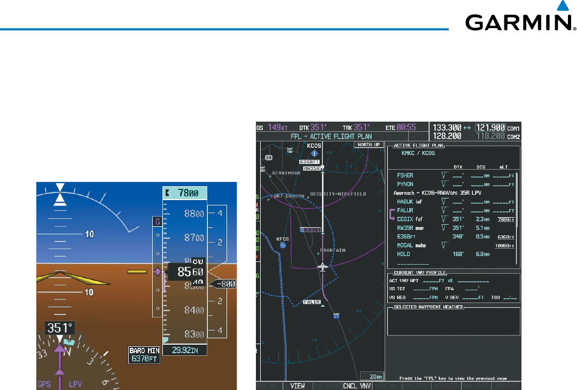Click the SELECTED WAYPOINT WEATHER box
This screenshot has height=390, width=577.
pos(454,321)
